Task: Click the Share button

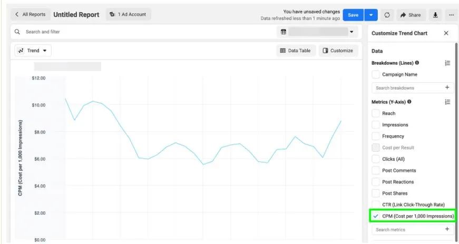Action: click(411, 15)
